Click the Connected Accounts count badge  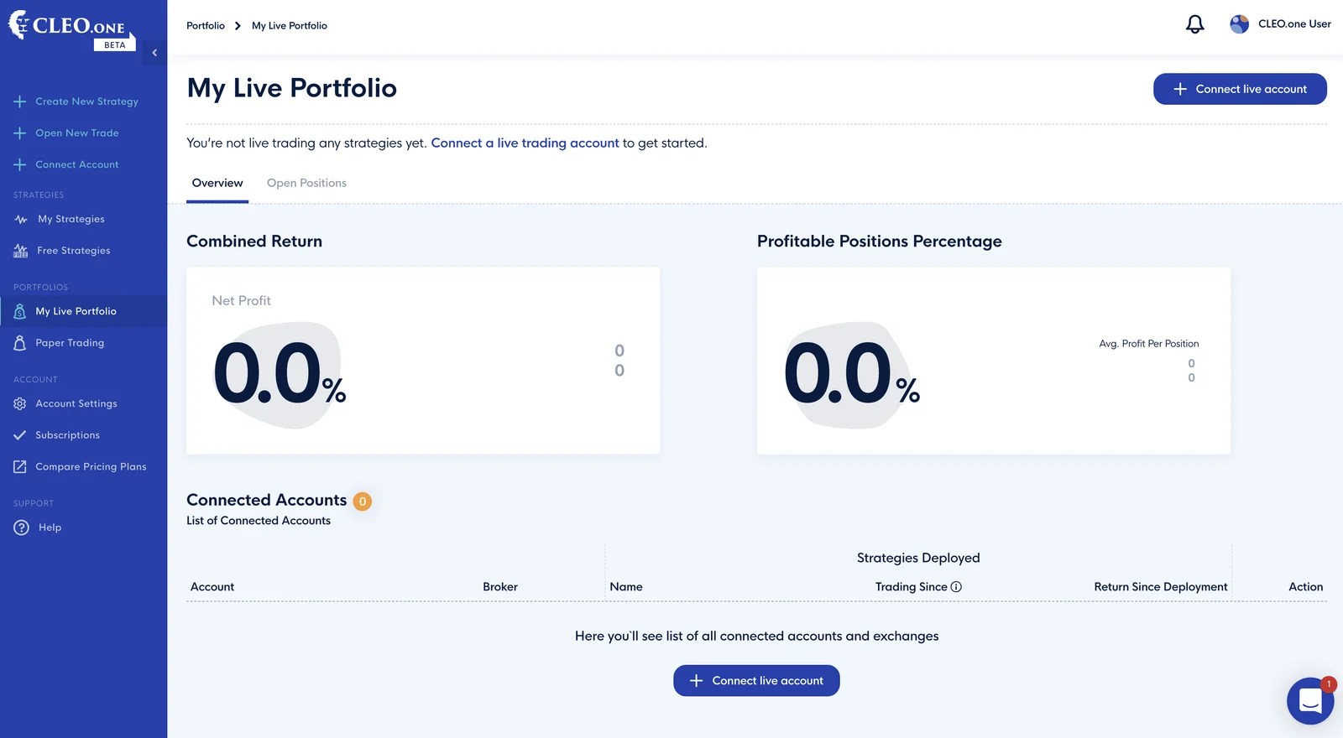click(x=362, y=501)
